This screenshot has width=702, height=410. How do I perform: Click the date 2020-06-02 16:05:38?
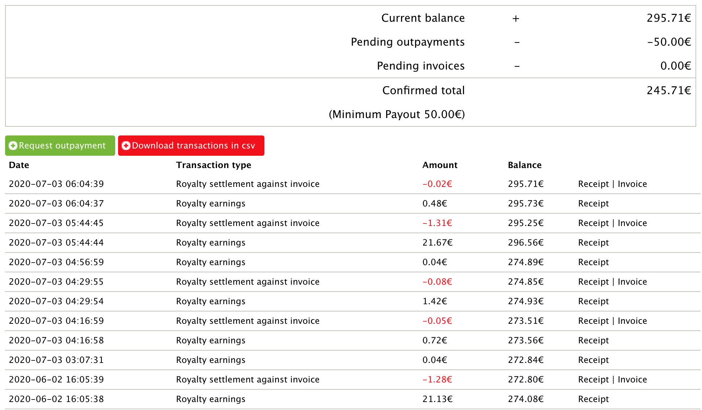tap(56, 399)
